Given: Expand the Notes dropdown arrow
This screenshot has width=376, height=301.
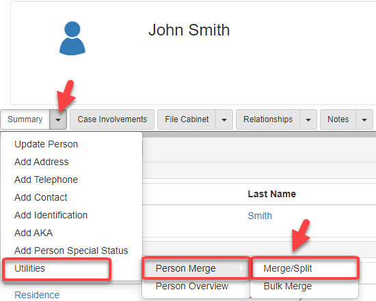Looking at the screenshot, I should point(364,119).
